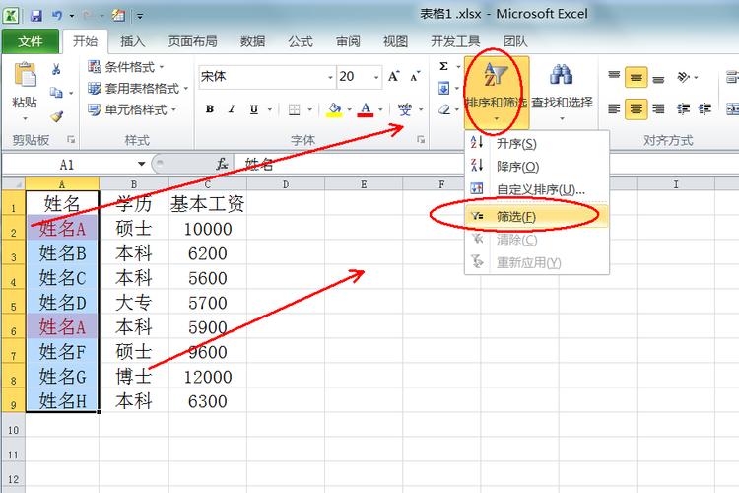Open the font name dropdown (宋体)

(x=330, y=77)
